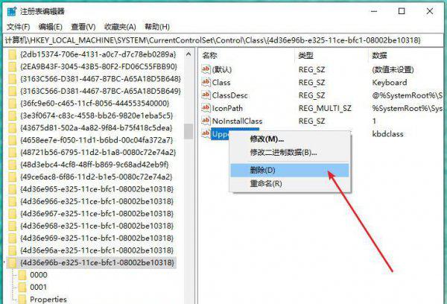Screen dimensions: 447x304
Task: Click the Keyboard data cell
Action: 390,83
